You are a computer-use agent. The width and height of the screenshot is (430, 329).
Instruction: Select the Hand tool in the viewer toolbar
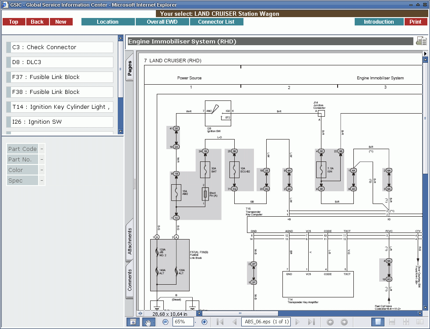click(148, 322)
